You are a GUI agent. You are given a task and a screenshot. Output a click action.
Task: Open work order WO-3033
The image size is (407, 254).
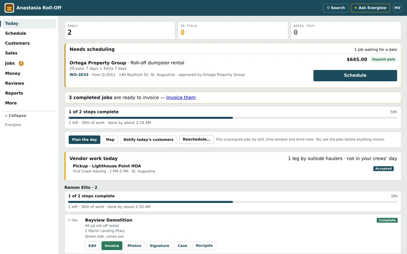click(79, 75)
